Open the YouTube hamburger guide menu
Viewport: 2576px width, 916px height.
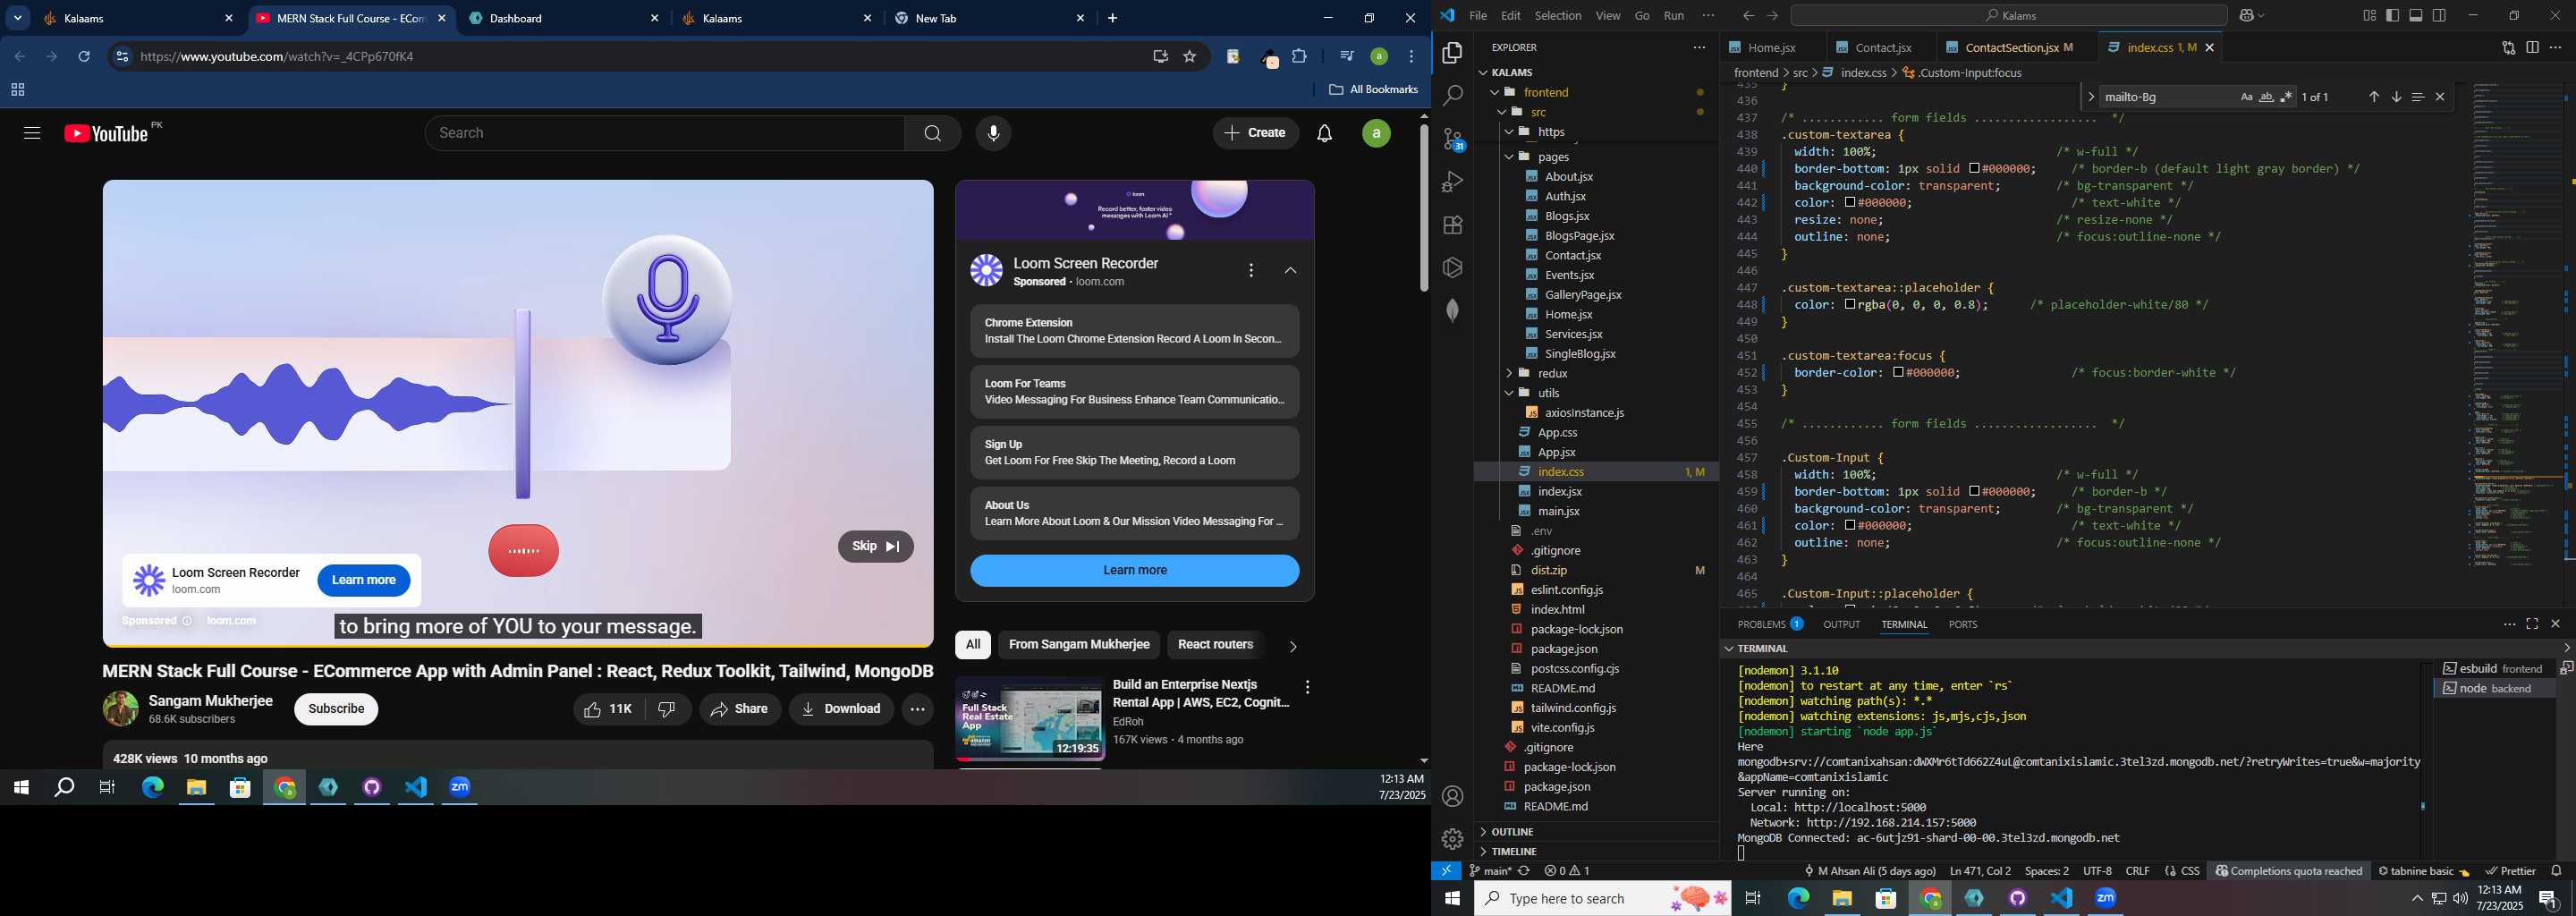pyautogui.click(x=31, y=133)
